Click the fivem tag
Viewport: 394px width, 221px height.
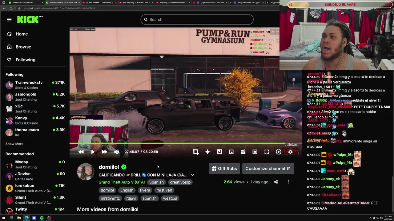click(x=145, y=190)
